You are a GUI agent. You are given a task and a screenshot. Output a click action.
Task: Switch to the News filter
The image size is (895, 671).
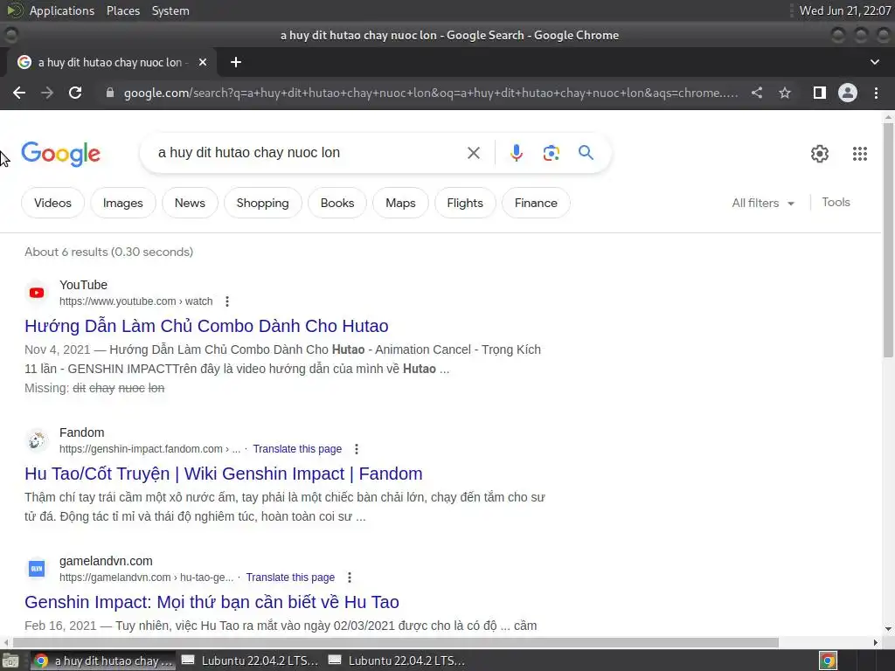coord(190,203)
